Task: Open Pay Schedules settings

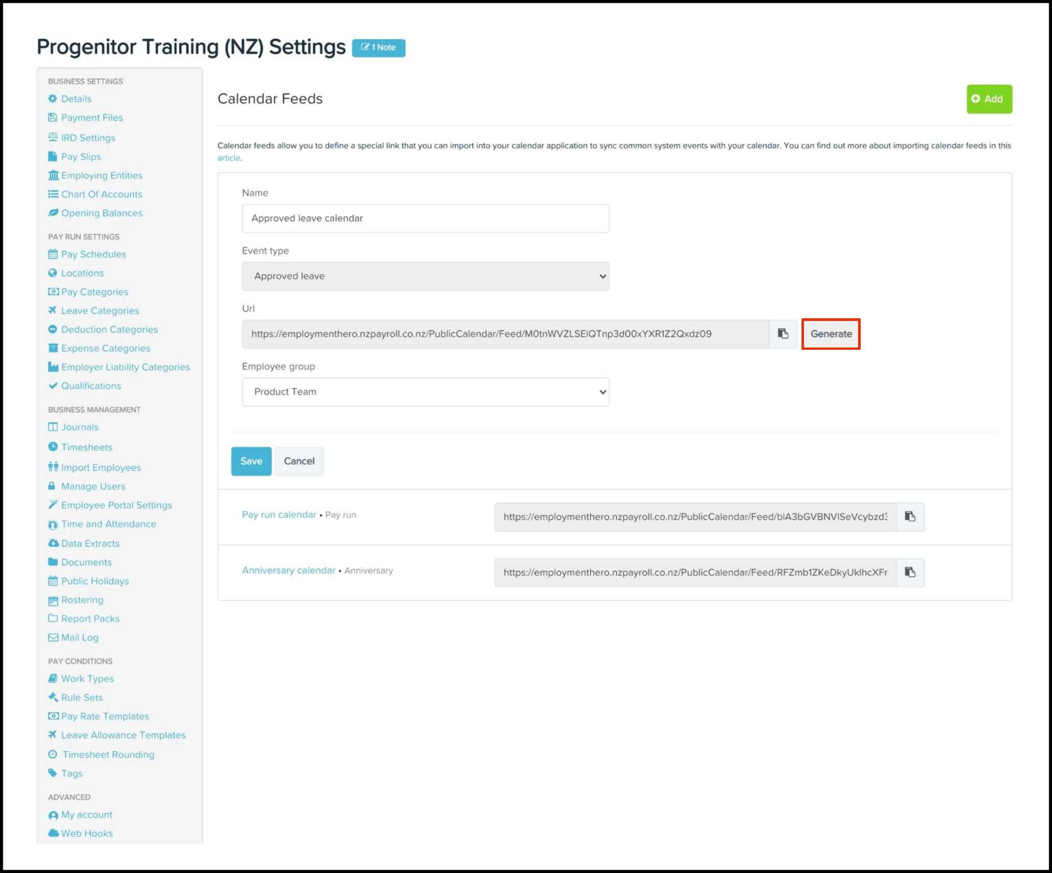Action: (93, 254)
